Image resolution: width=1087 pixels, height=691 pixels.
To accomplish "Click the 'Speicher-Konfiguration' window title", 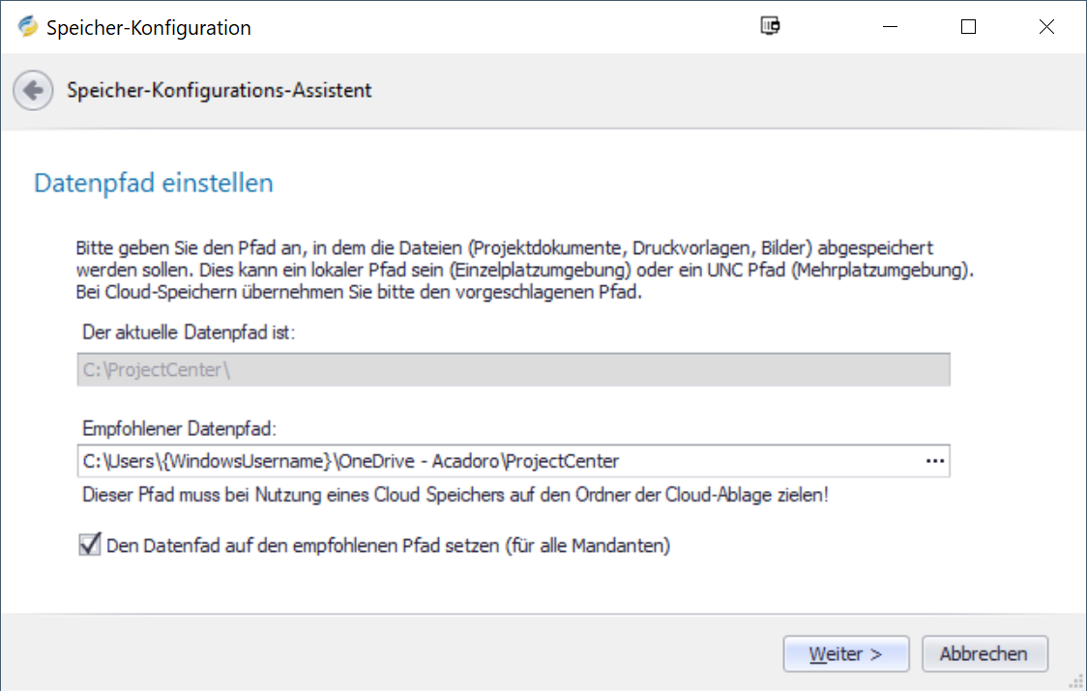I will (x=149, y=28).
